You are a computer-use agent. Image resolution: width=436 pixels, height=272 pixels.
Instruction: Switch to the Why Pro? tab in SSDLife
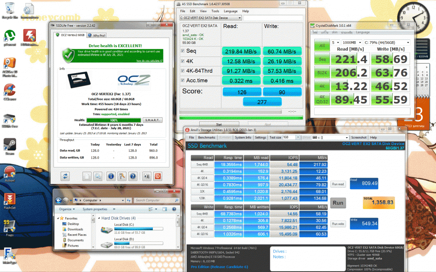click(x=97, y=35)
